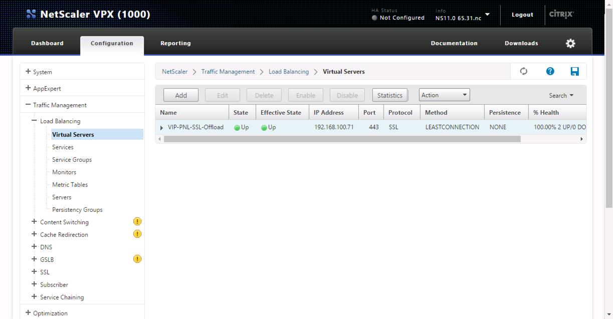Open Statistics for virtual servers

coord(389,95)
